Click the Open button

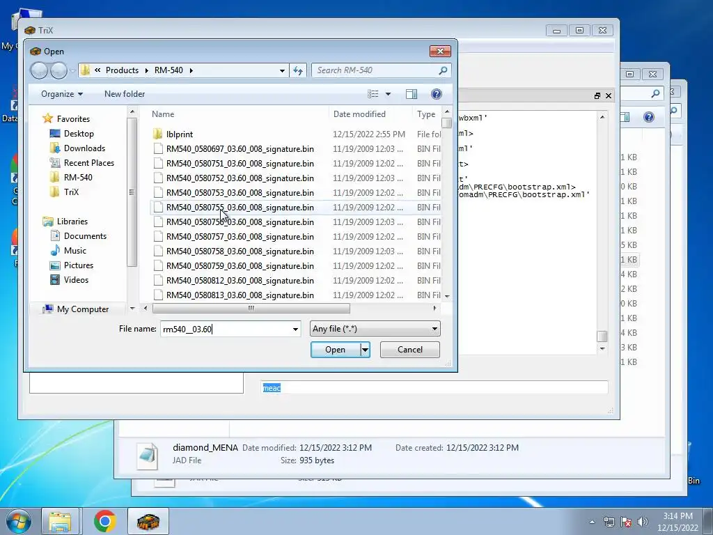tap(335, 350)
